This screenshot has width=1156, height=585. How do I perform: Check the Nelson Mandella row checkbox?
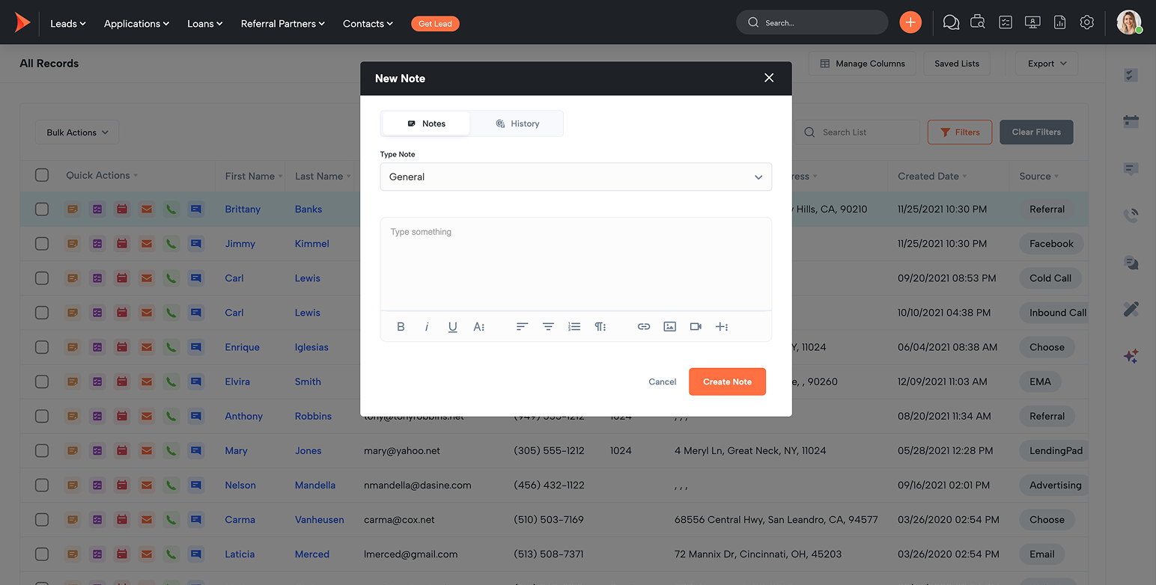coord(42,486)
